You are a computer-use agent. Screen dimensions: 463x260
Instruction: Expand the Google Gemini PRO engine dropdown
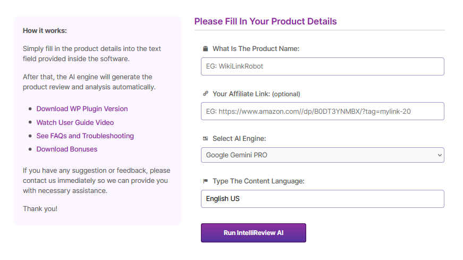coord(322,155)
